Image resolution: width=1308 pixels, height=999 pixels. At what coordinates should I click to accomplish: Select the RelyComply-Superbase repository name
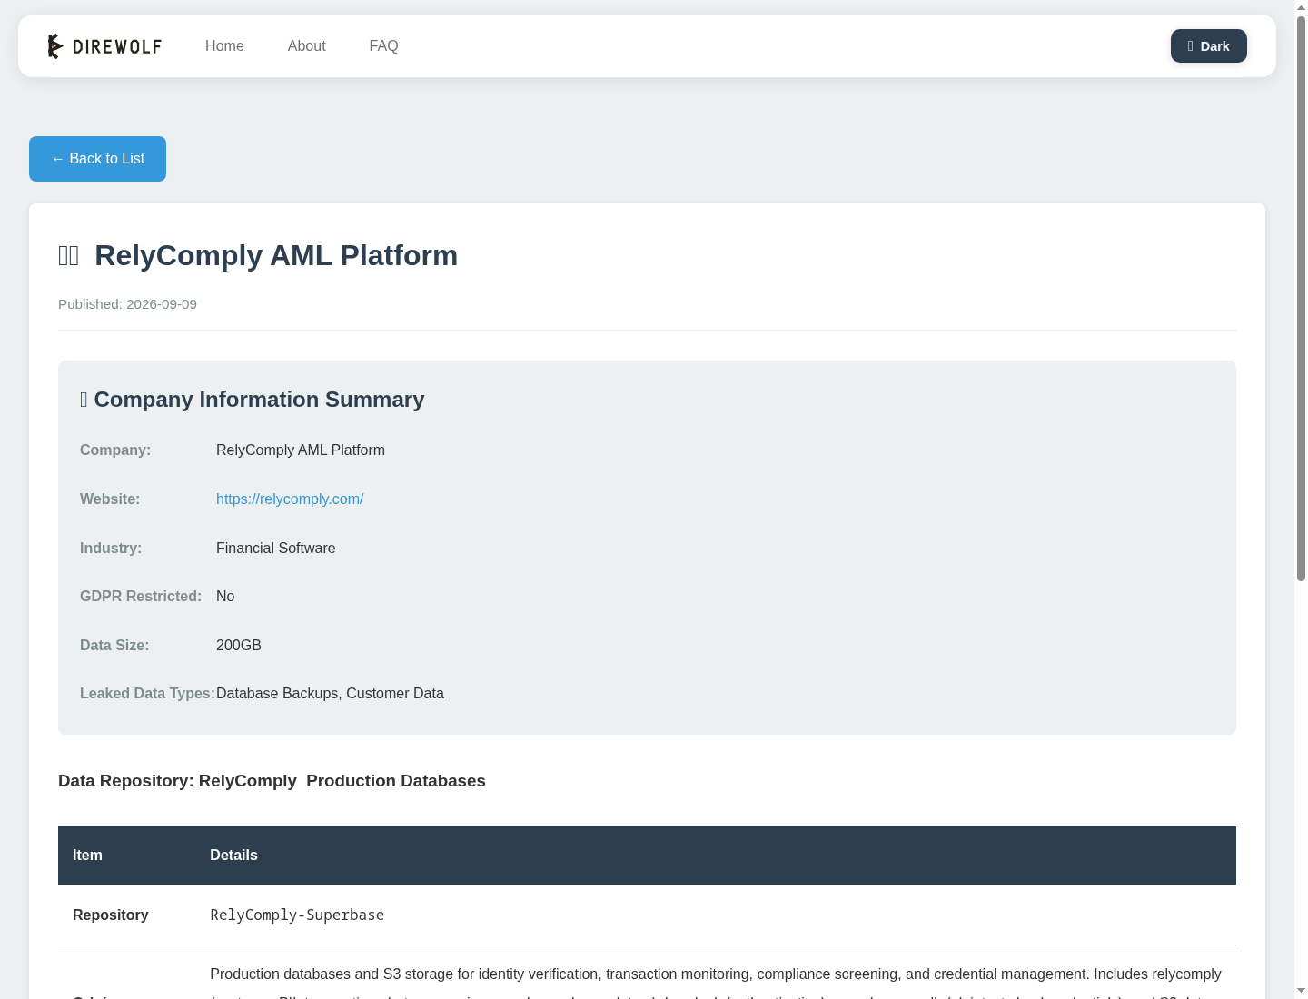297,915
